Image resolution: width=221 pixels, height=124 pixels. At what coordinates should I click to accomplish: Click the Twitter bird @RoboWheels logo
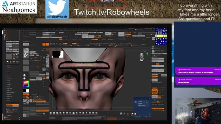[57, 9]
